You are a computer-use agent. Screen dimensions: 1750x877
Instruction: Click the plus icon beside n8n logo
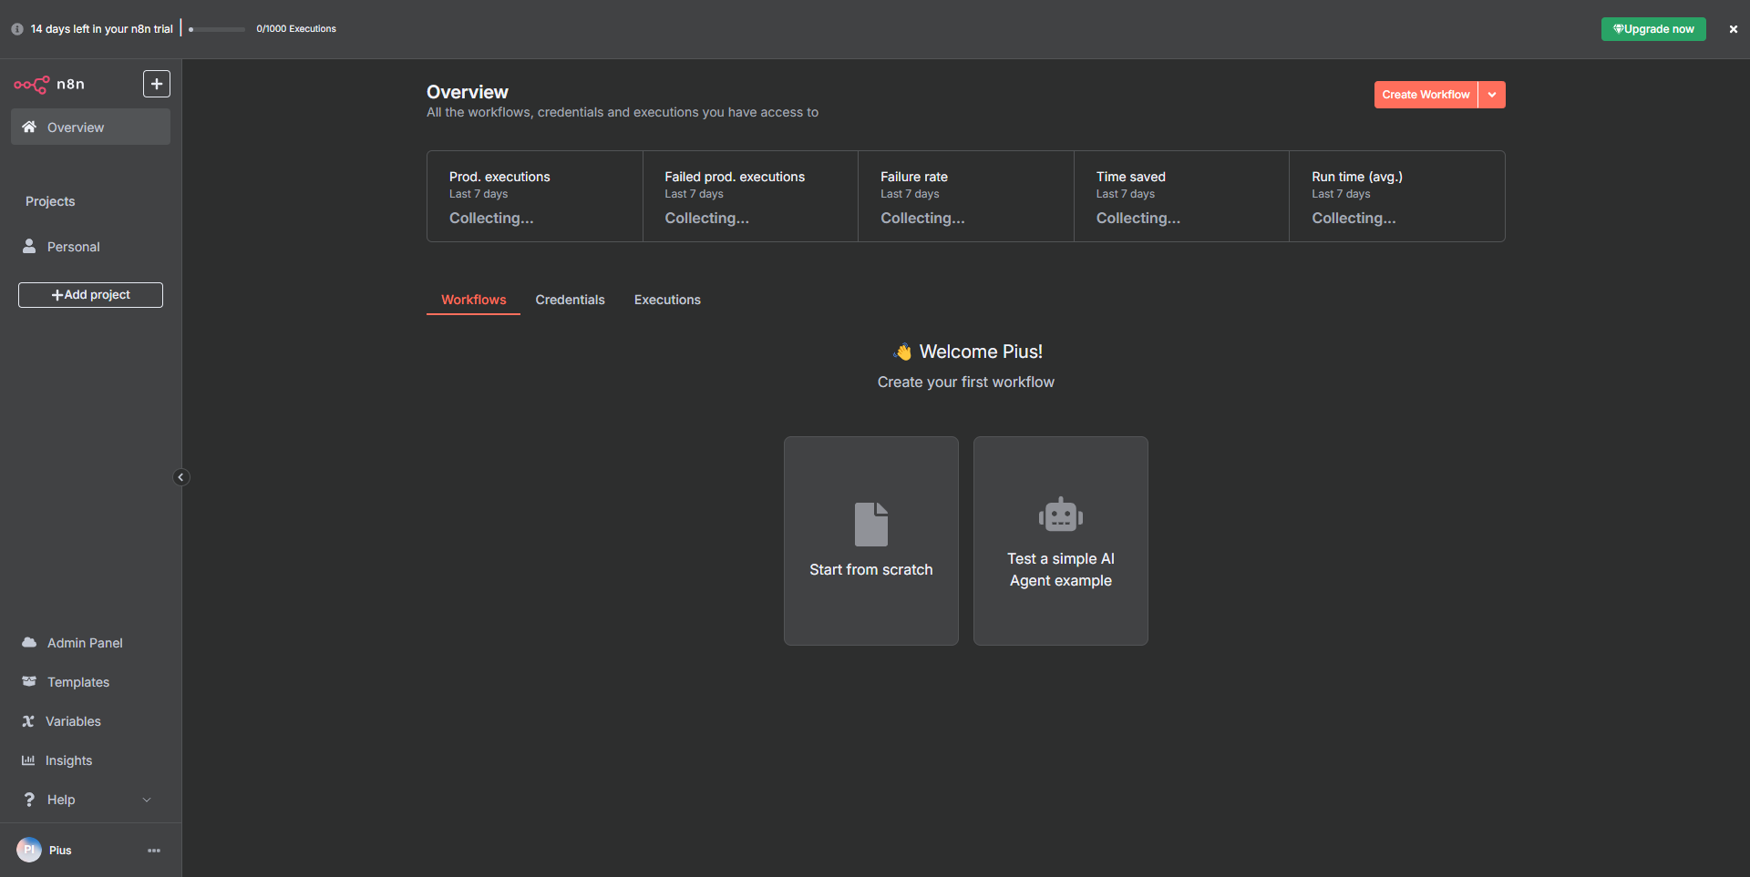point(157,84)
